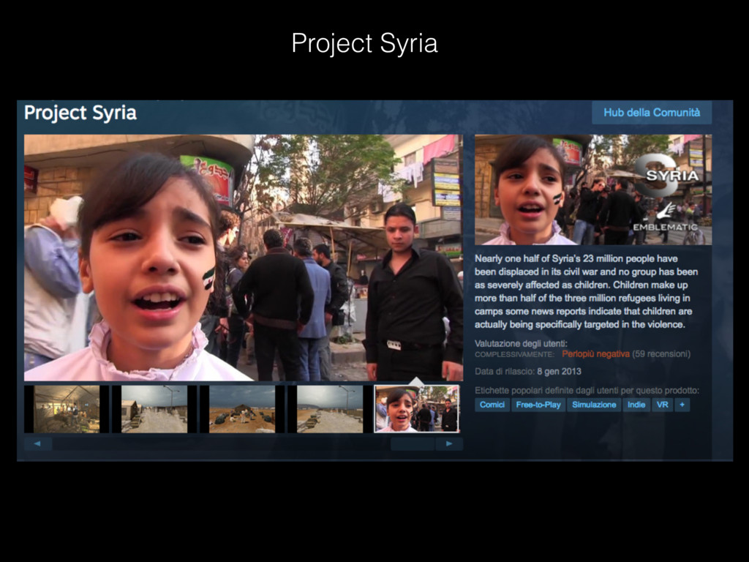Click the game description paragraph
Screen dimensions: 749x562
coord(586,291)
